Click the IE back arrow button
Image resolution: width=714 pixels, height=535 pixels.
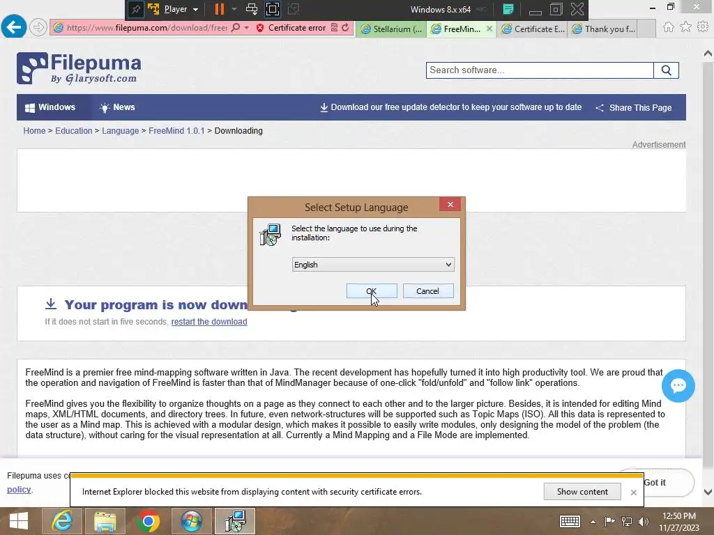tap(14, 27)
